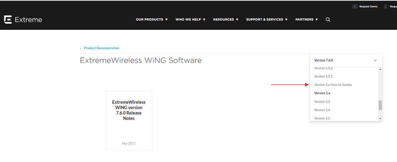Open the Who We Help menu
The width and height of the screenshot is (397, 162).
190,20
